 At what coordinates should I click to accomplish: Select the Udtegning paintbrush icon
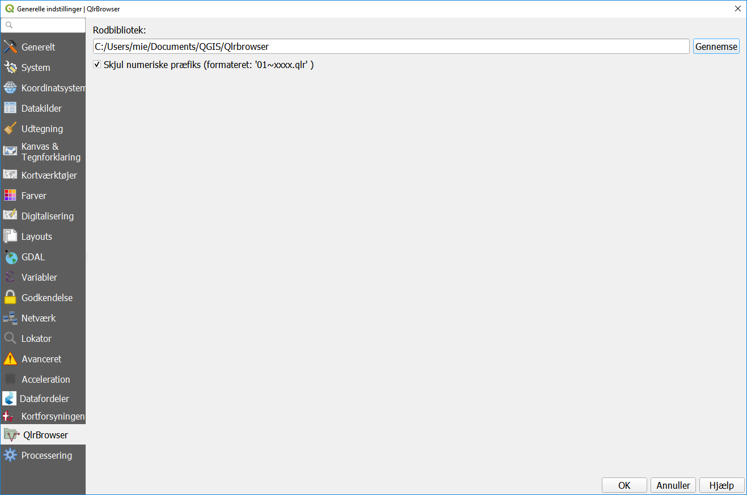(10, 129)
